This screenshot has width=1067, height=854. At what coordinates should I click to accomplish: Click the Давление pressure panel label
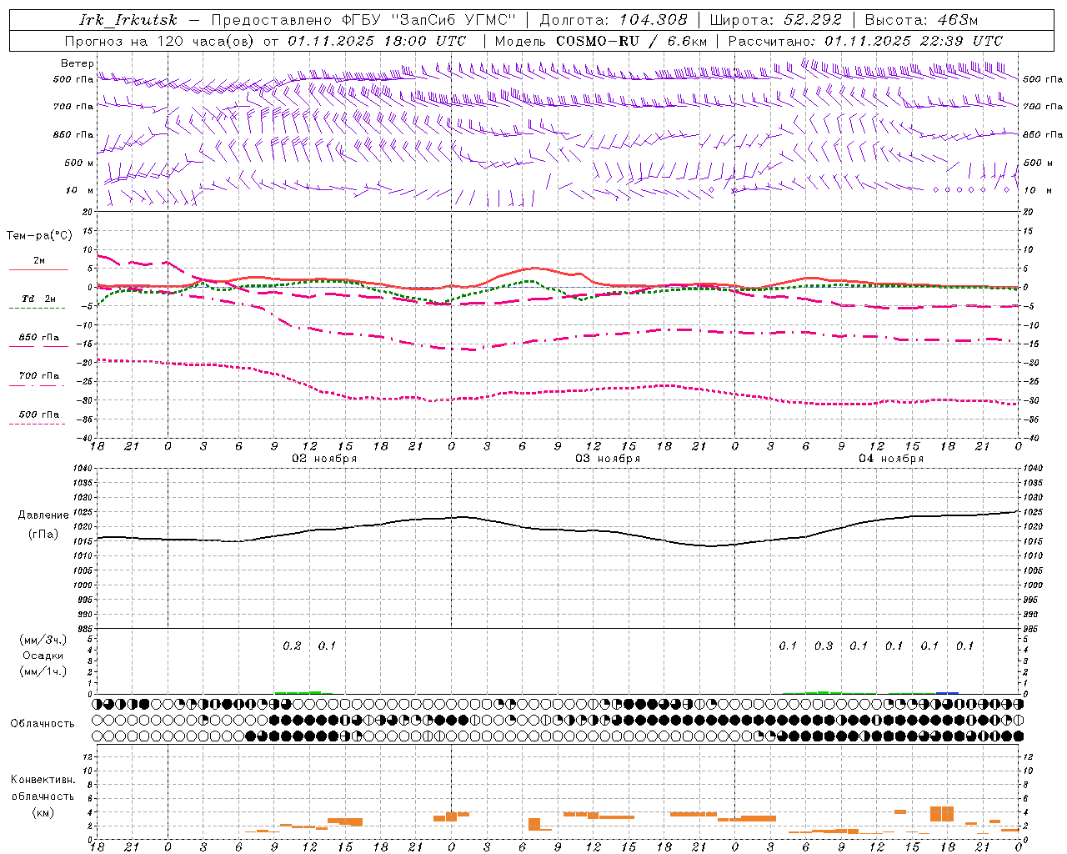click(x=43, y=515)
